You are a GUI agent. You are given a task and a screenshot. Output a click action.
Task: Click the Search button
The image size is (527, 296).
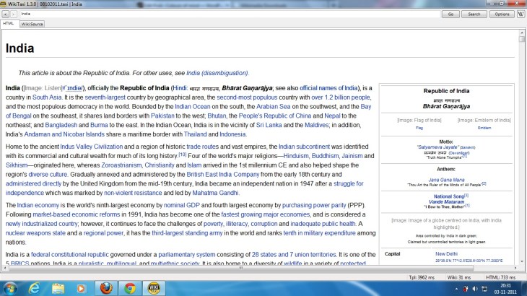coord(474,14)
